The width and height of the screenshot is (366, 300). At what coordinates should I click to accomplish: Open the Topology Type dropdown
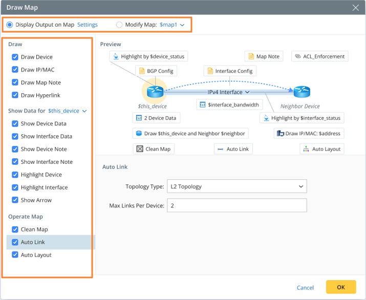236,187
